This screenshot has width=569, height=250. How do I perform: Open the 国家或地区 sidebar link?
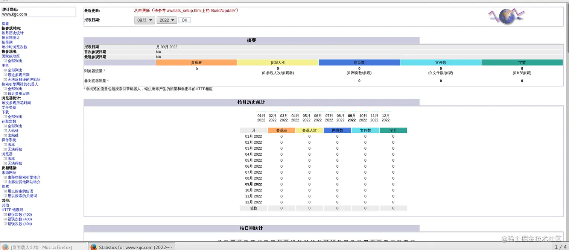[x=11, y=56]
